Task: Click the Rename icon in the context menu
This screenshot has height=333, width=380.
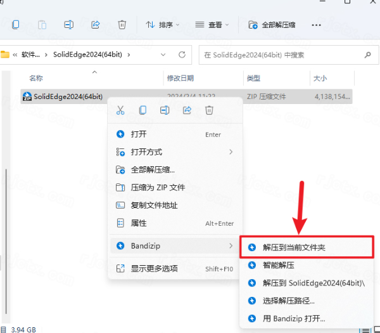Action: click(x=165, y=110)
